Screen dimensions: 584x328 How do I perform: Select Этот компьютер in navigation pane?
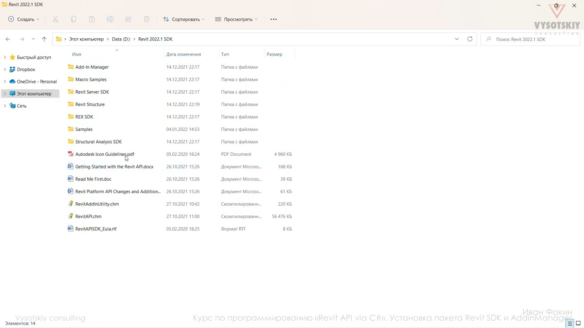point(34,94)
